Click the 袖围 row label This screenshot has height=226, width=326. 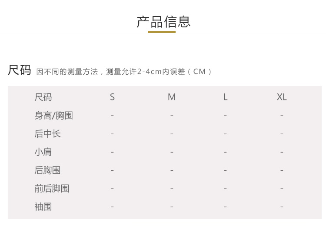[43, 207]
